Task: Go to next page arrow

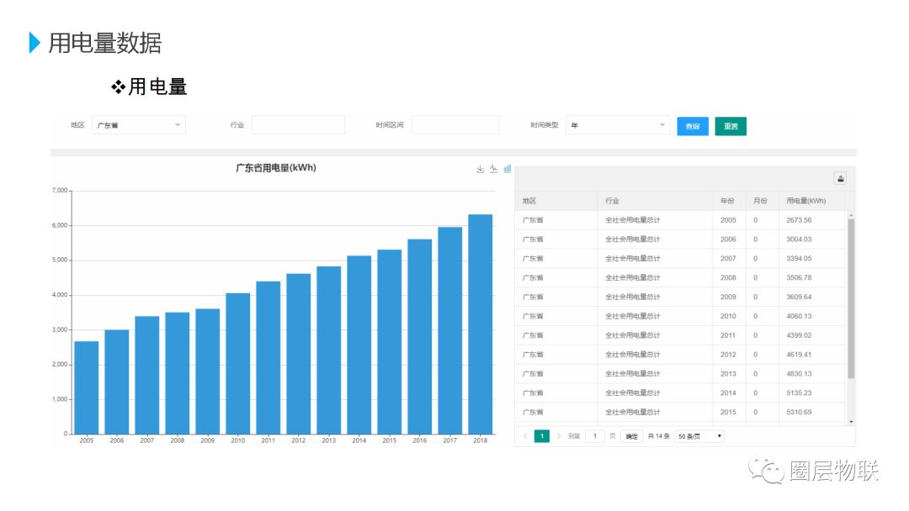Action: tap(558, 436)
